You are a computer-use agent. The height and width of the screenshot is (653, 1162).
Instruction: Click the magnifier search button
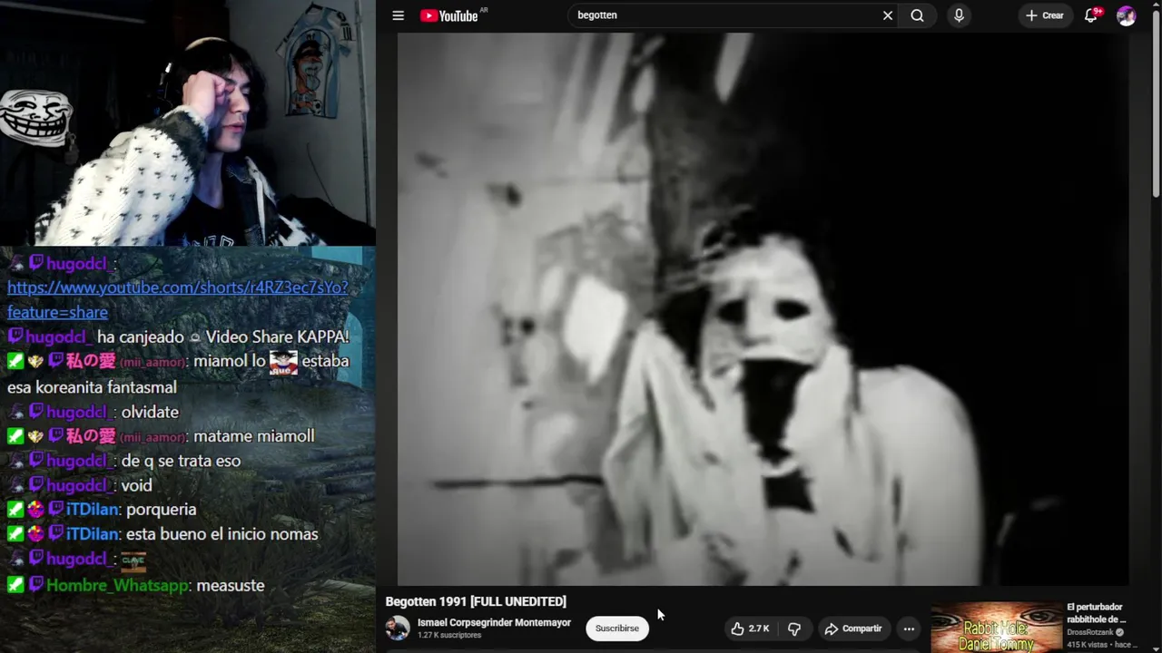pos(917,15)
